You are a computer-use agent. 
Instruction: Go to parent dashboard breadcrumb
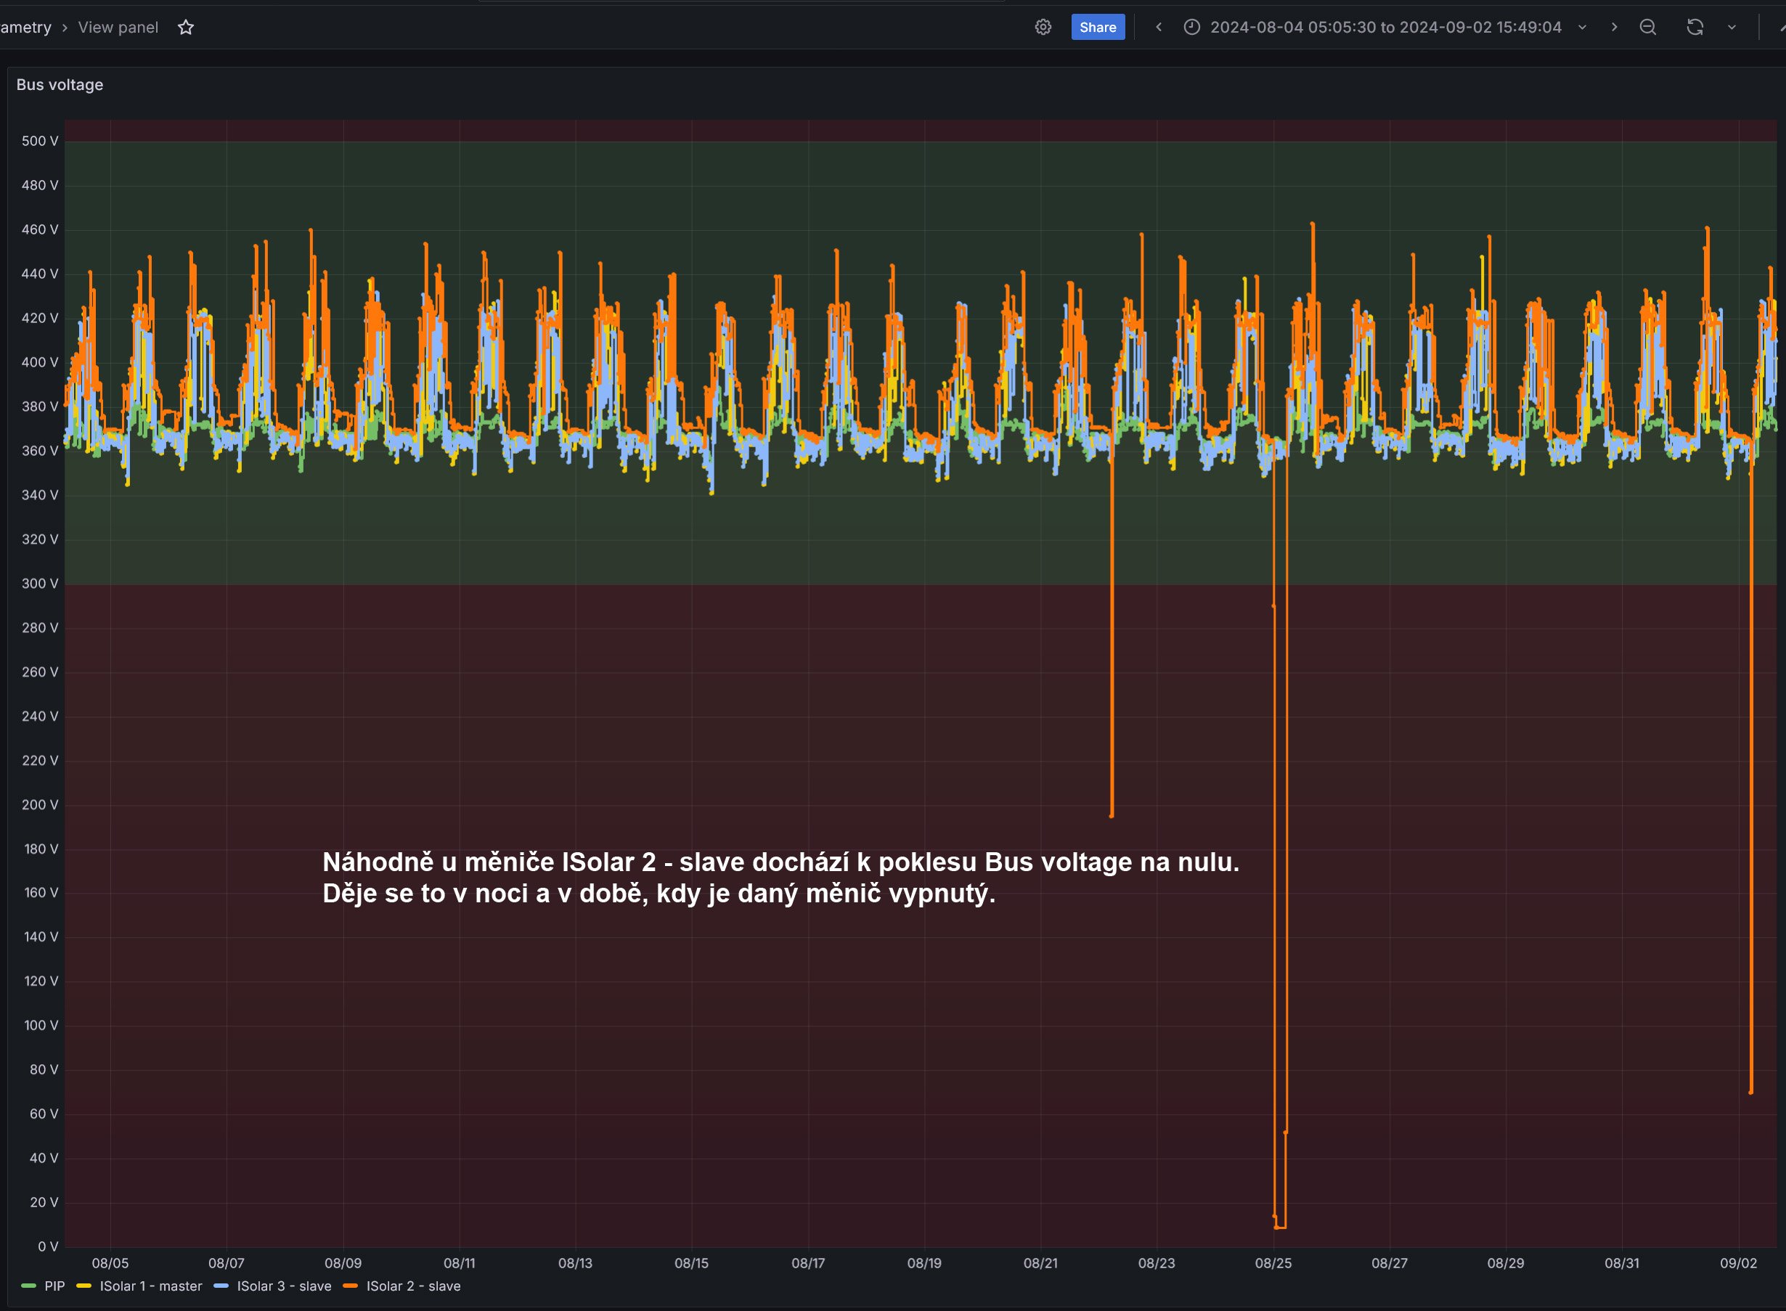[25, 27]
